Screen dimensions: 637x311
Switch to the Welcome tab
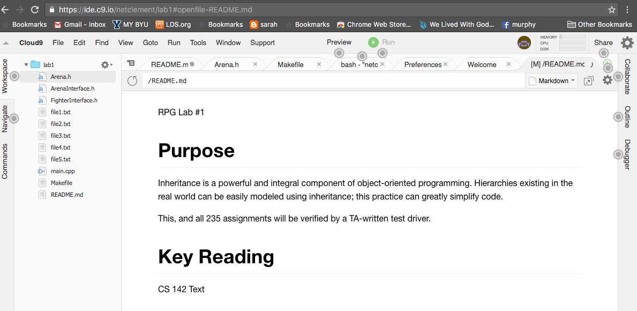coord(482,64)
